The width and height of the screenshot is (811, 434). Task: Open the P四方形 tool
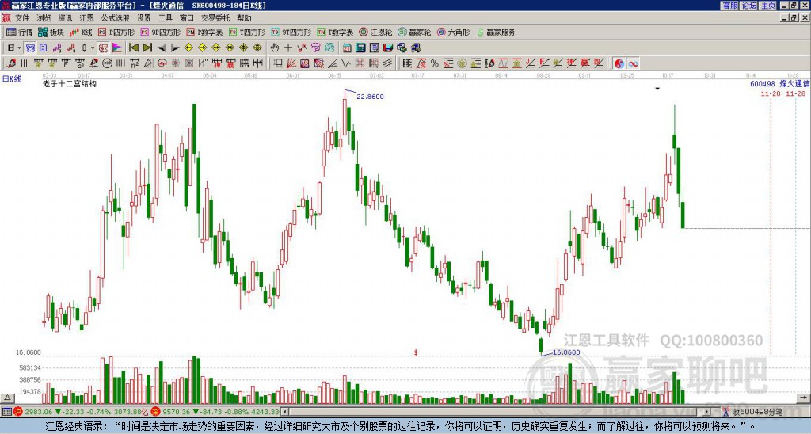pos(116,32)
